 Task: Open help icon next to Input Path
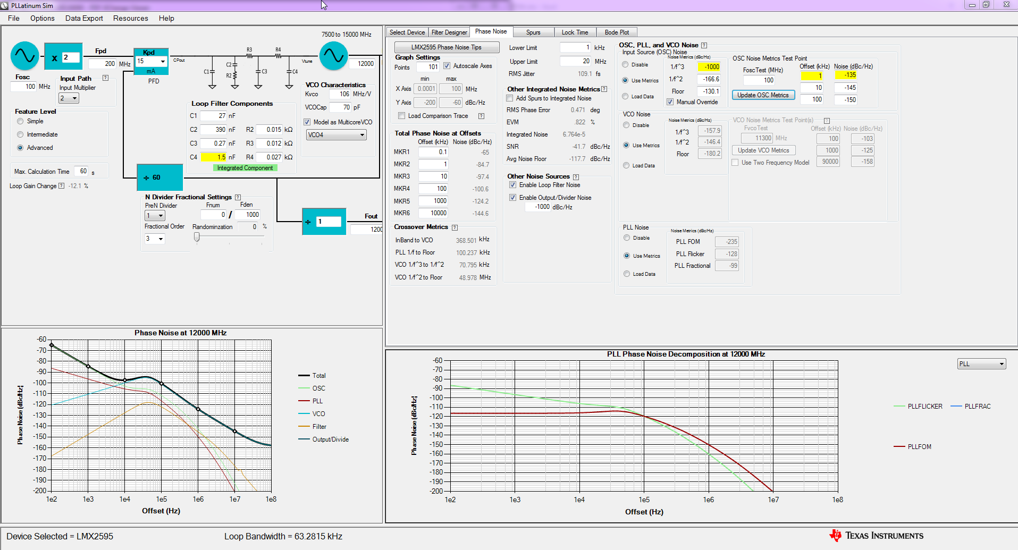(x=105, y=78)
